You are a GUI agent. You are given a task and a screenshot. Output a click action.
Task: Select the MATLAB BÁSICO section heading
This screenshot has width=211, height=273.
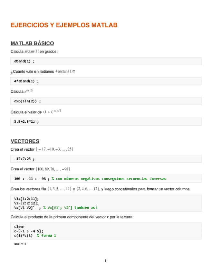click(x=32, y=43)
